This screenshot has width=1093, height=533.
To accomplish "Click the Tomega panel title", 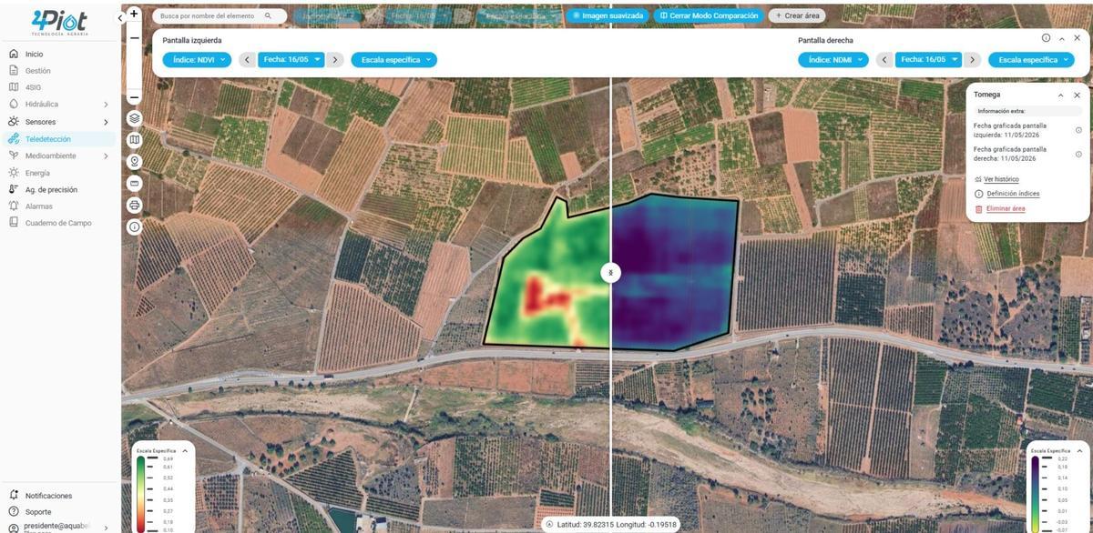I will 986,95.
